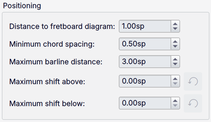Click into the Maximum shift above field
211x122 pixels.
coord(145,81)
